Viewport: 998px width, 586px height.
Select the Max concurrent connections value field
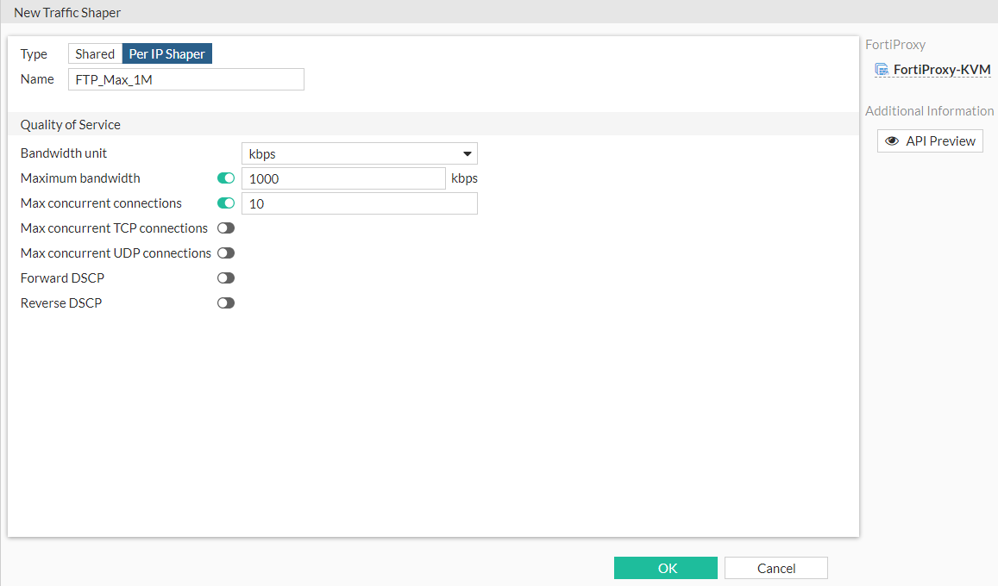(359, 203)
